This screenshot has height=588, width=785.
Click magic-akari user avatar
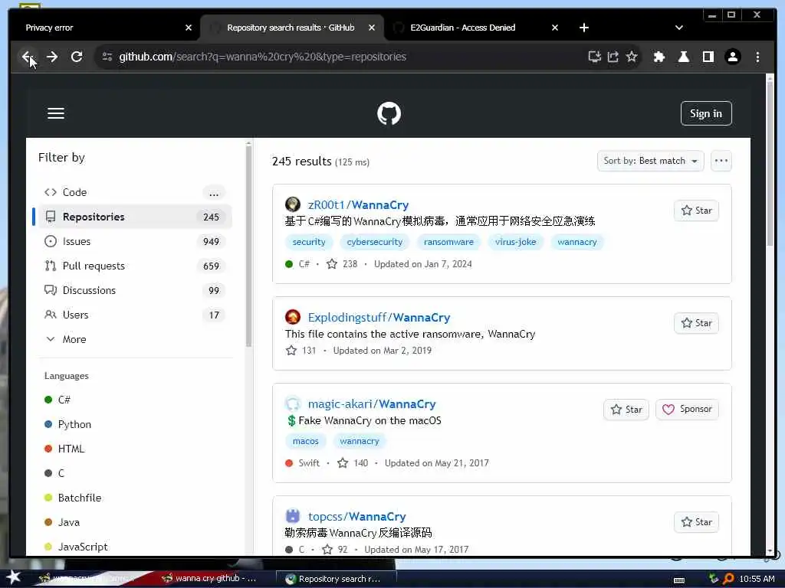coord(292,403)
